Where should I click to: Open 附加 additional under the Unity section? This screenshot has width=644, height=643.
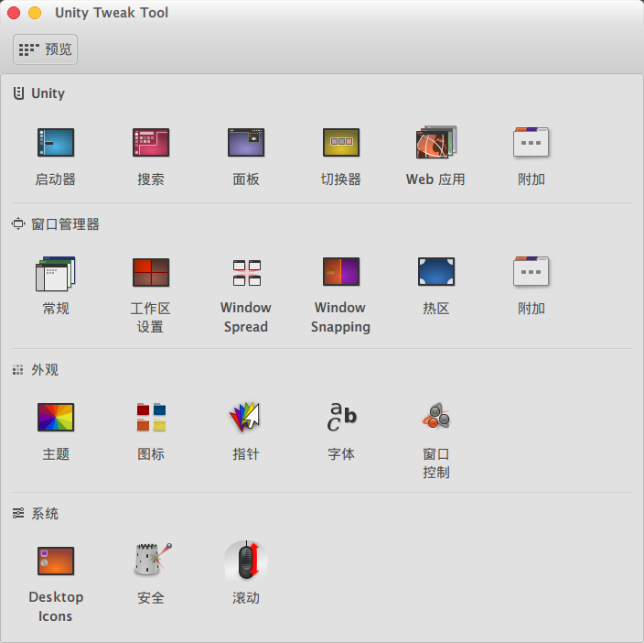531,142
